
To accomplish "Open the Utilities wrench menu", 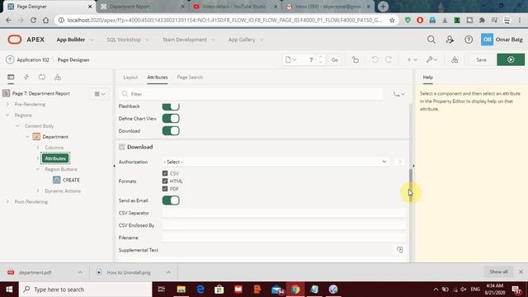I will [431, 59].
